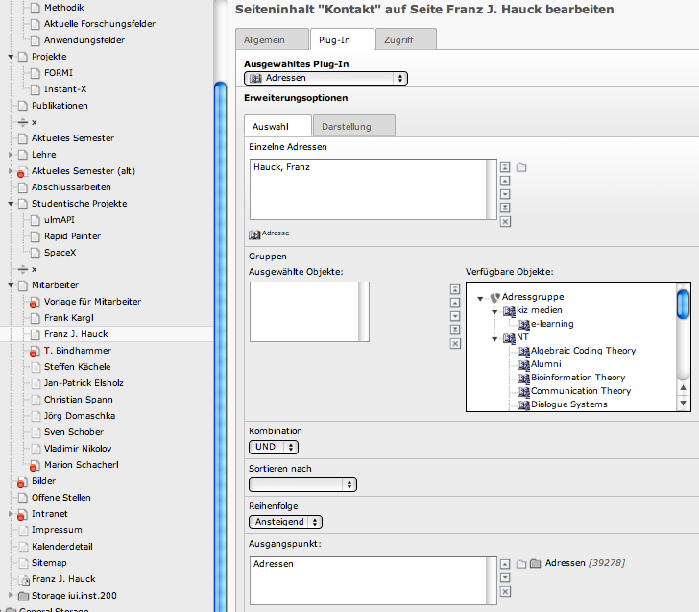Click remove (X) icon beside Einzelne Adressen list
This screenshot has height=612, width=699.
505,221
